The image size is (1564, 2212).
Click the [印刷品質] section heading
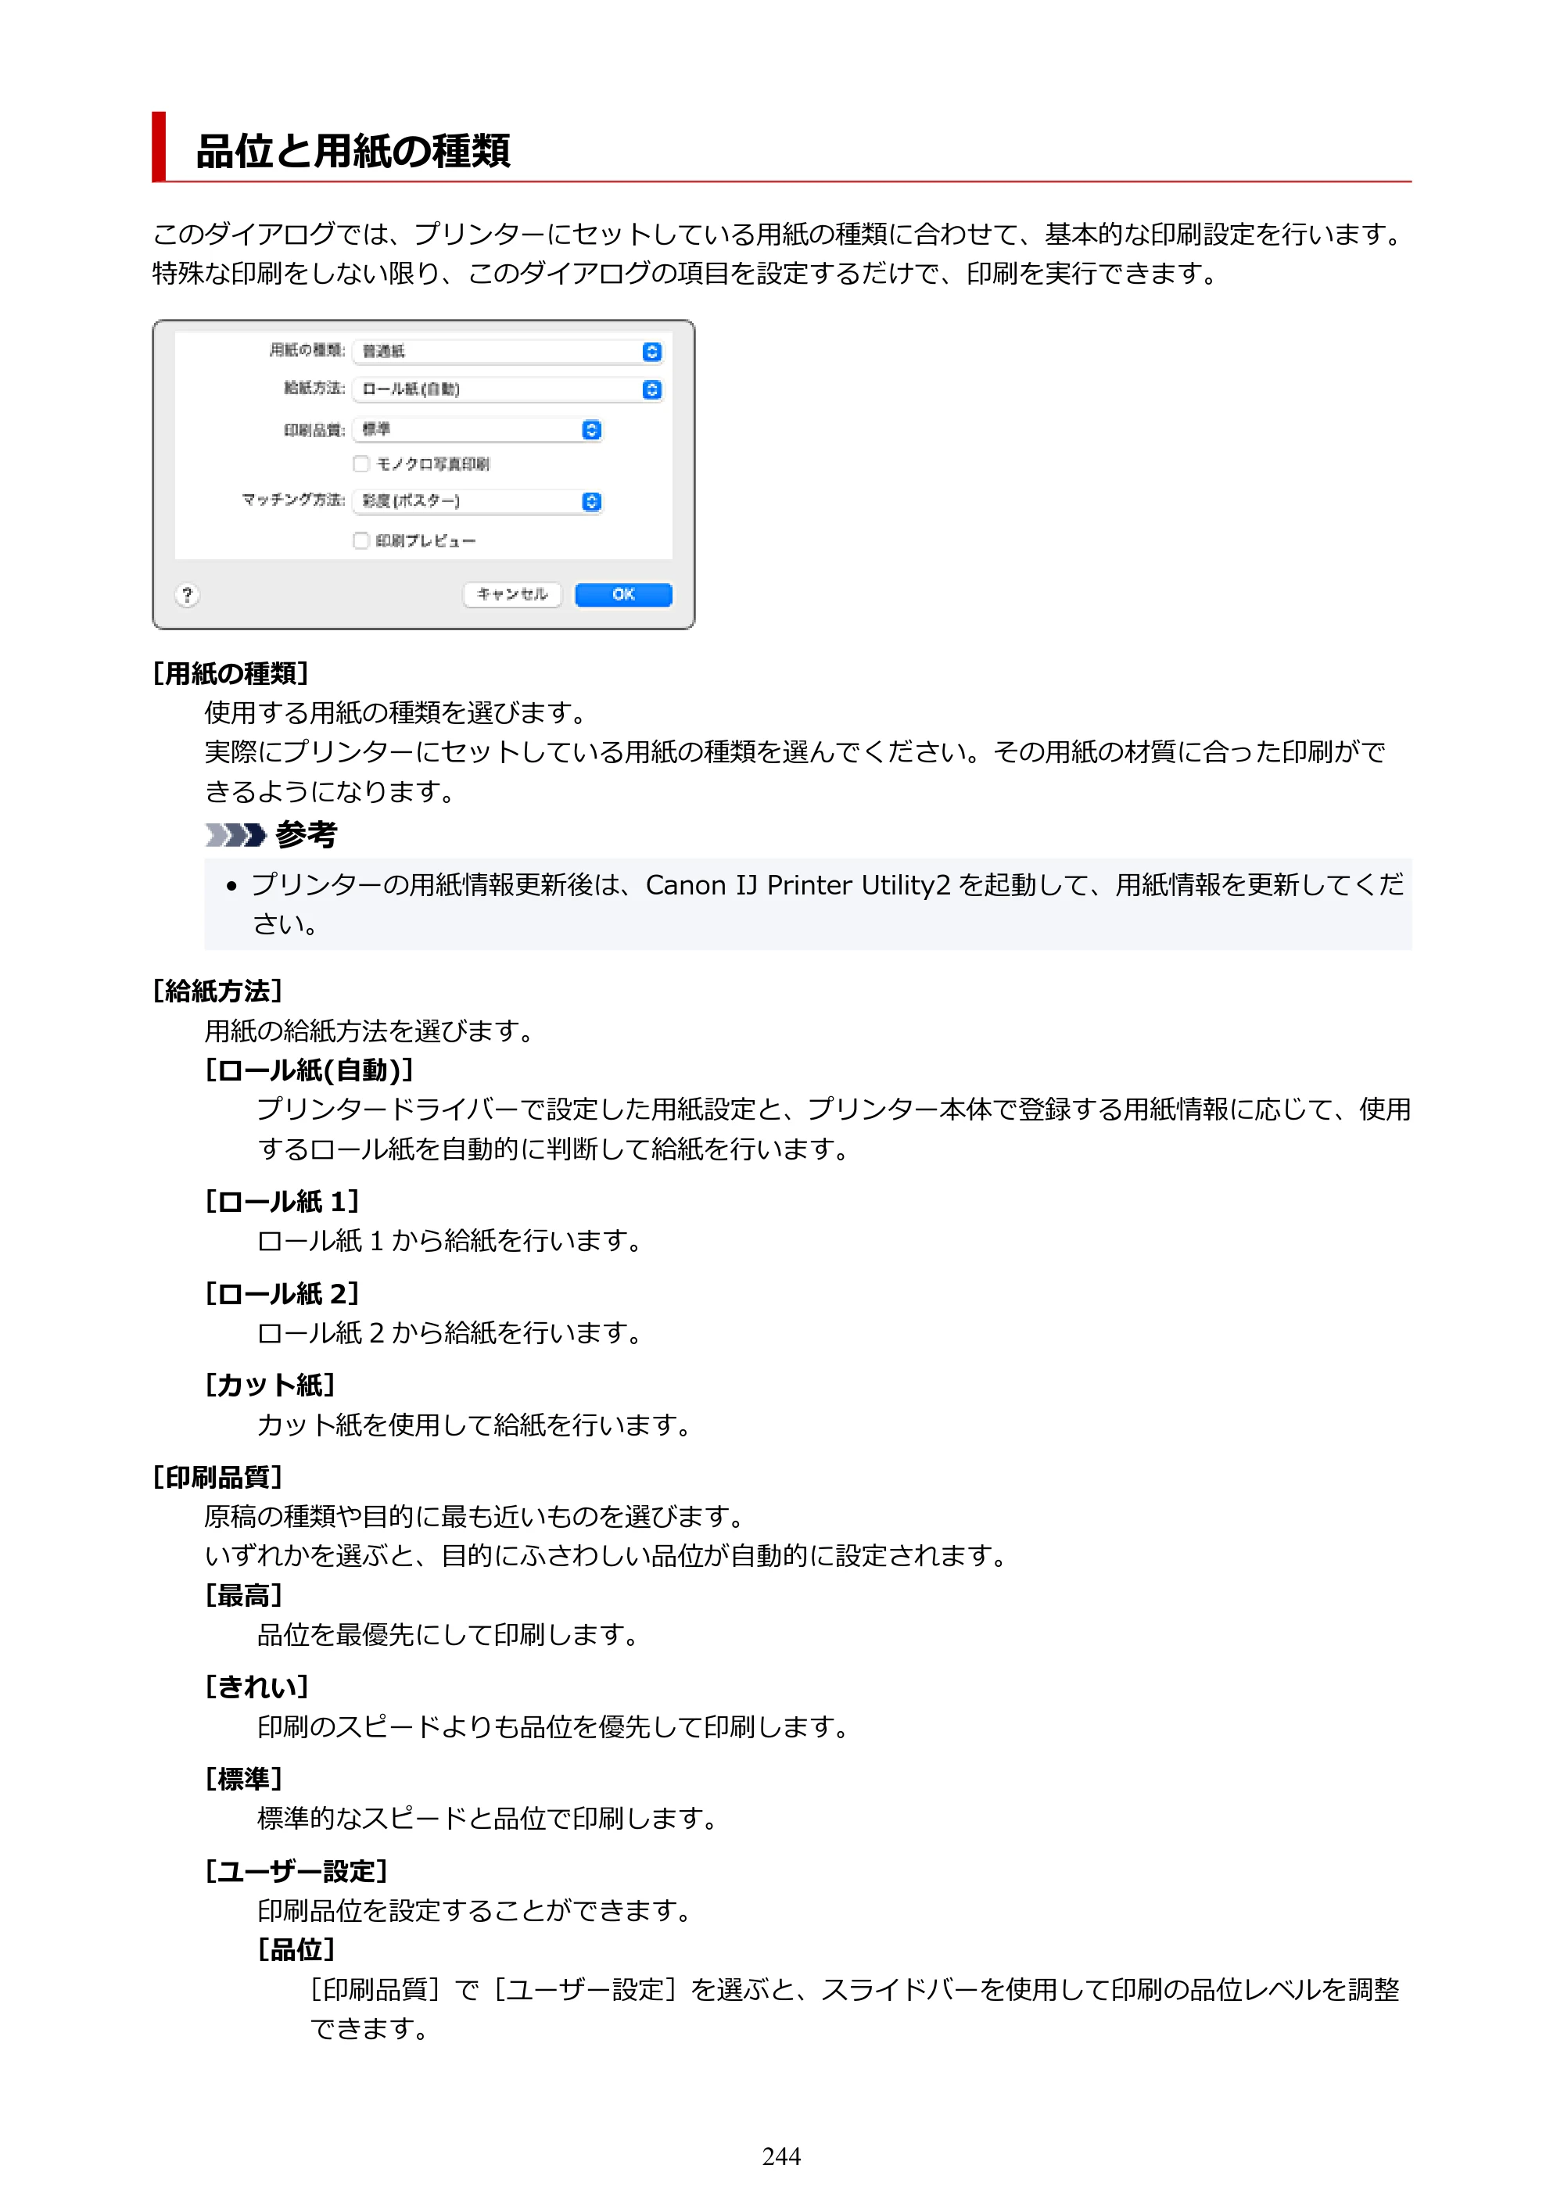click(x=217, y=1478)
